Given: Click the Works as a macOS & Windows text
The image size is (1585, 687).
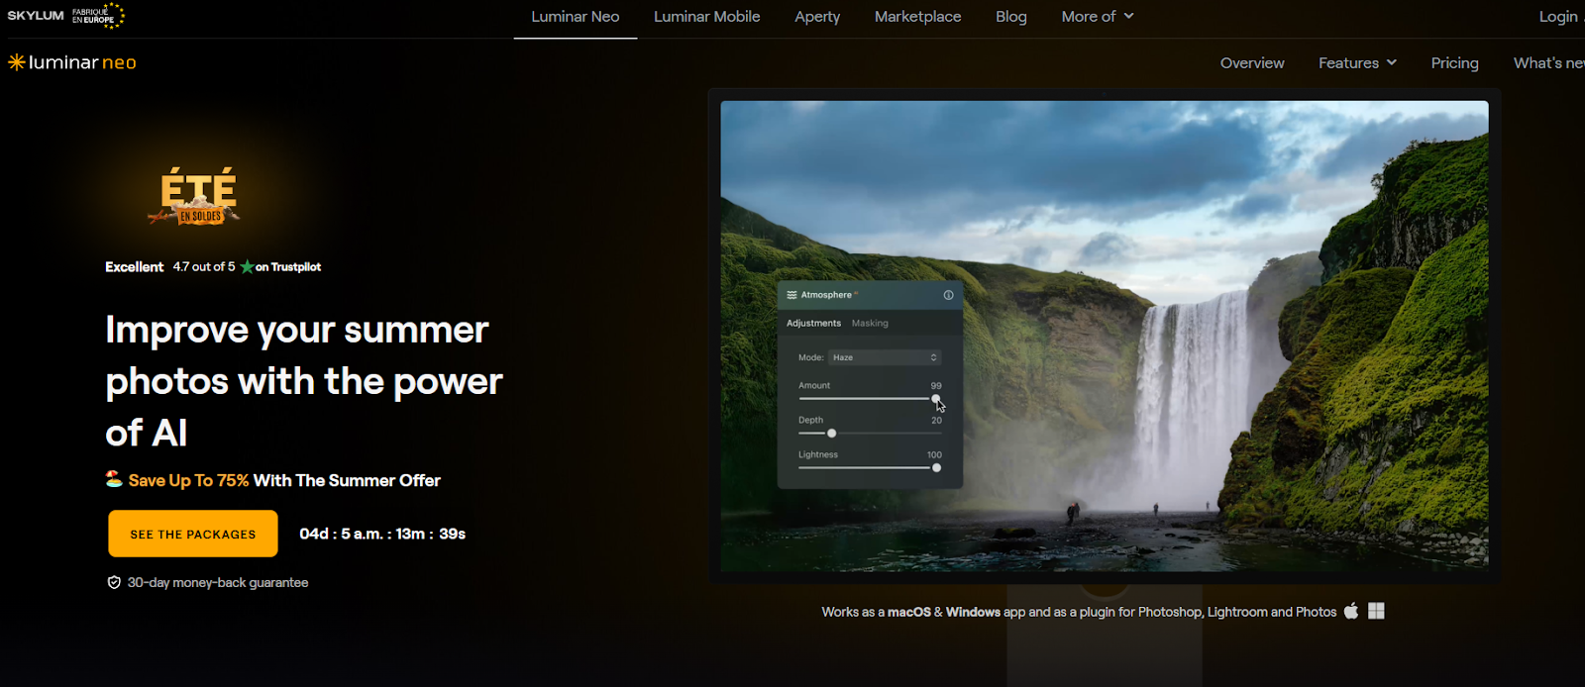Looking at the screenshot, I should (1079, 612).
